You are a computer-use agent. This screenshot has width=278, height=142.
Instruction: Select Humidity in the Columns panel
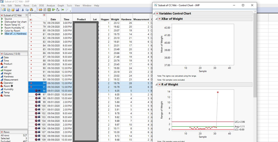[9, 89]
